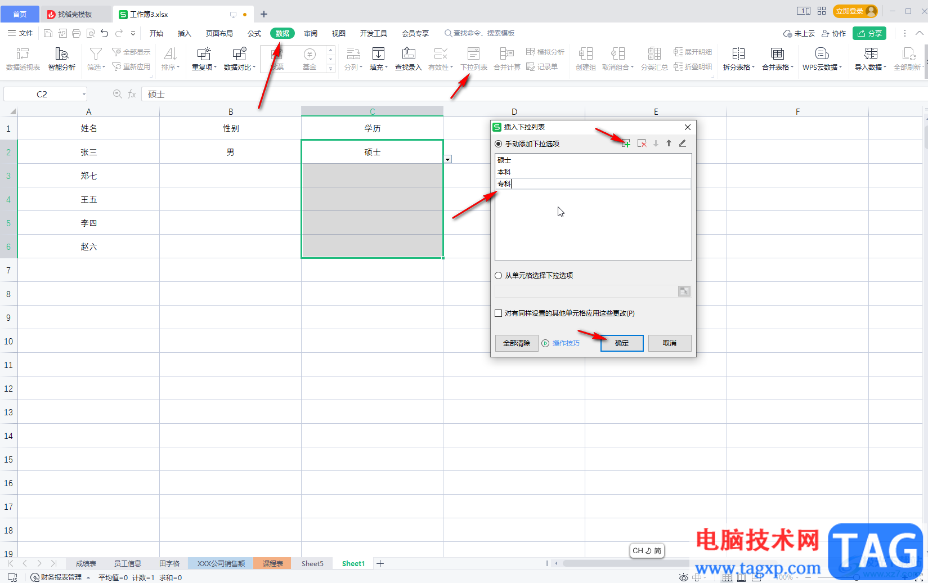Click the delete-option icon in the dialog
The width and height of the screenshot is (928, 583).
point(642,143)
